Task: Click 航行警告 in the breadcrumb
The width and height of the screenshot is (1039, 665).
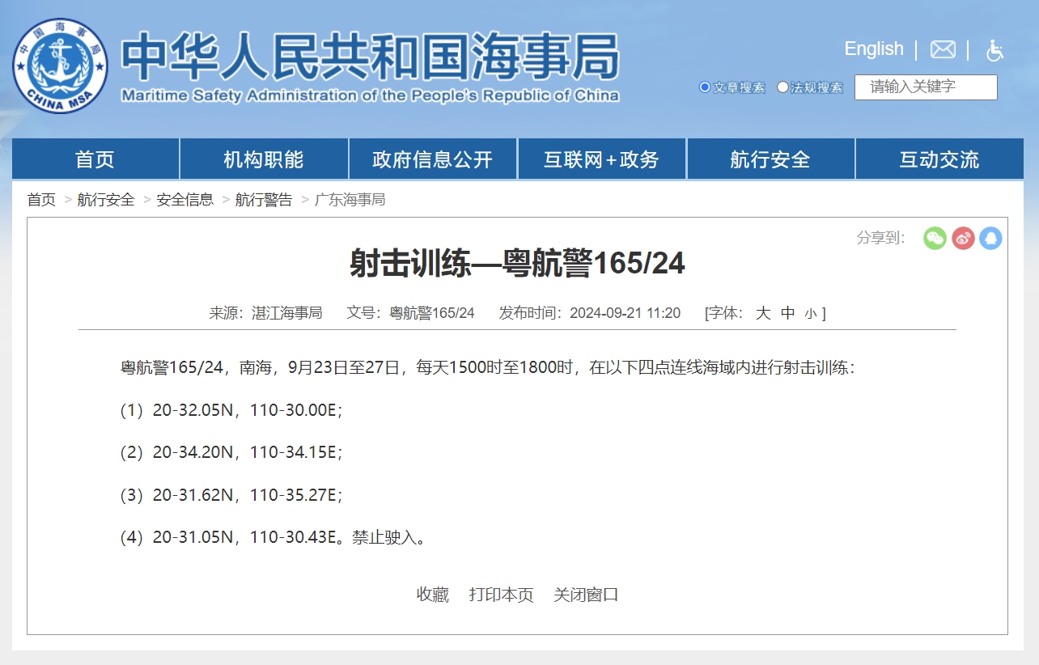Action: [264, 200]
